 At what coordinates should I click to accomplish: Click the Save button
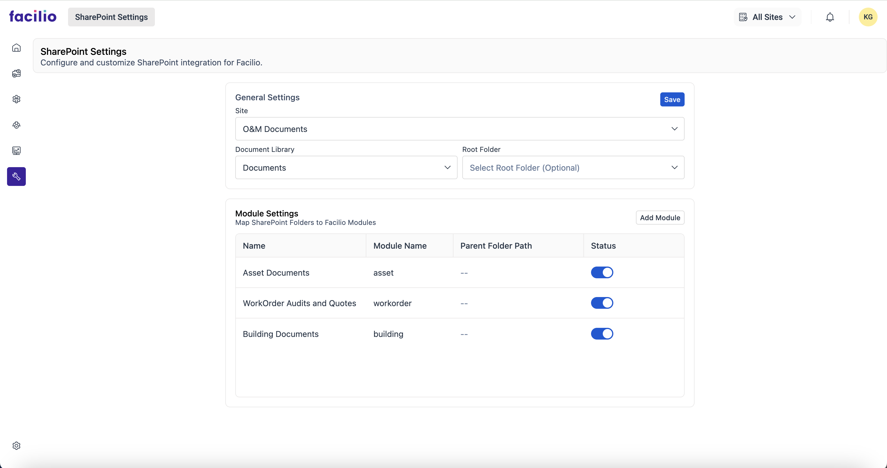click(672, 99)
